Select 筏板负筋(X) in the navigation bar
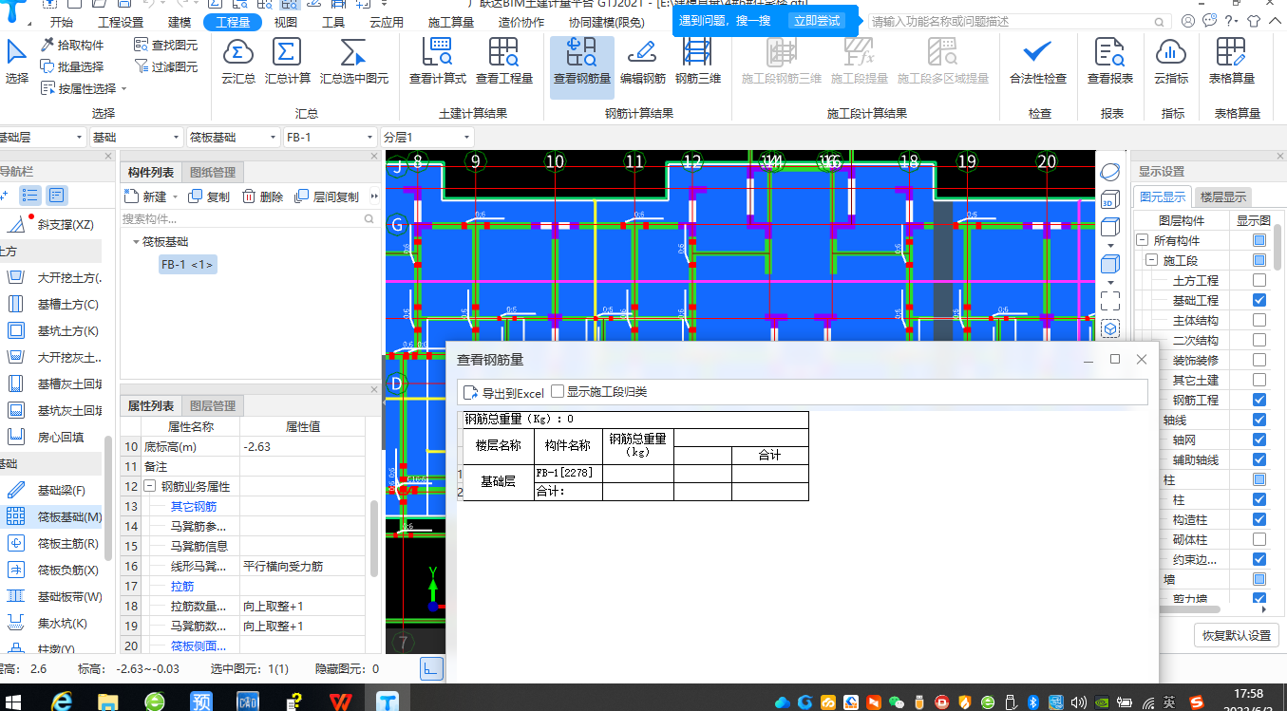The height and width of the screenshot is (711, 1287). (x=54, y=571)
